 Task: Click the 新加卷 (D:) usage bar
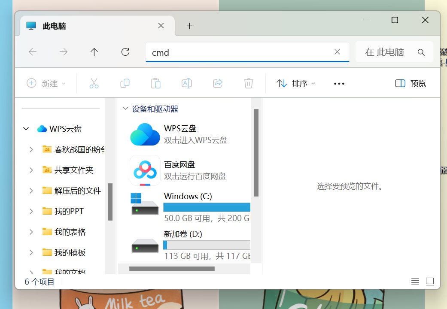(207, 245)
